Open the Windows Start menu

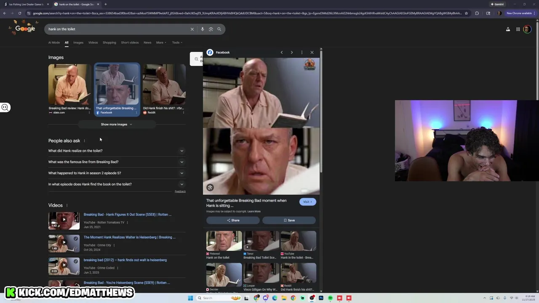190,298
